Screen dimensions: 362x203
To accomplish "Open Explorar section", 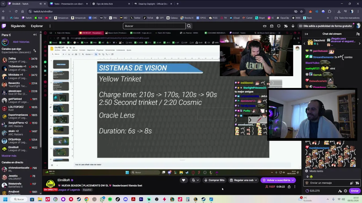I will (x=37, y=26).
